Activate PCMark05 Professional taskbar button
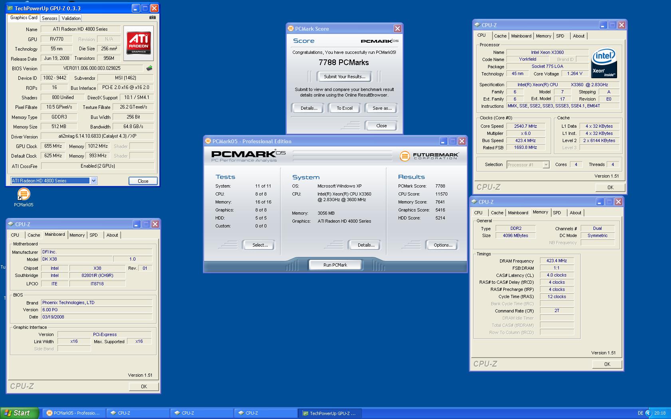 [75, 413]
